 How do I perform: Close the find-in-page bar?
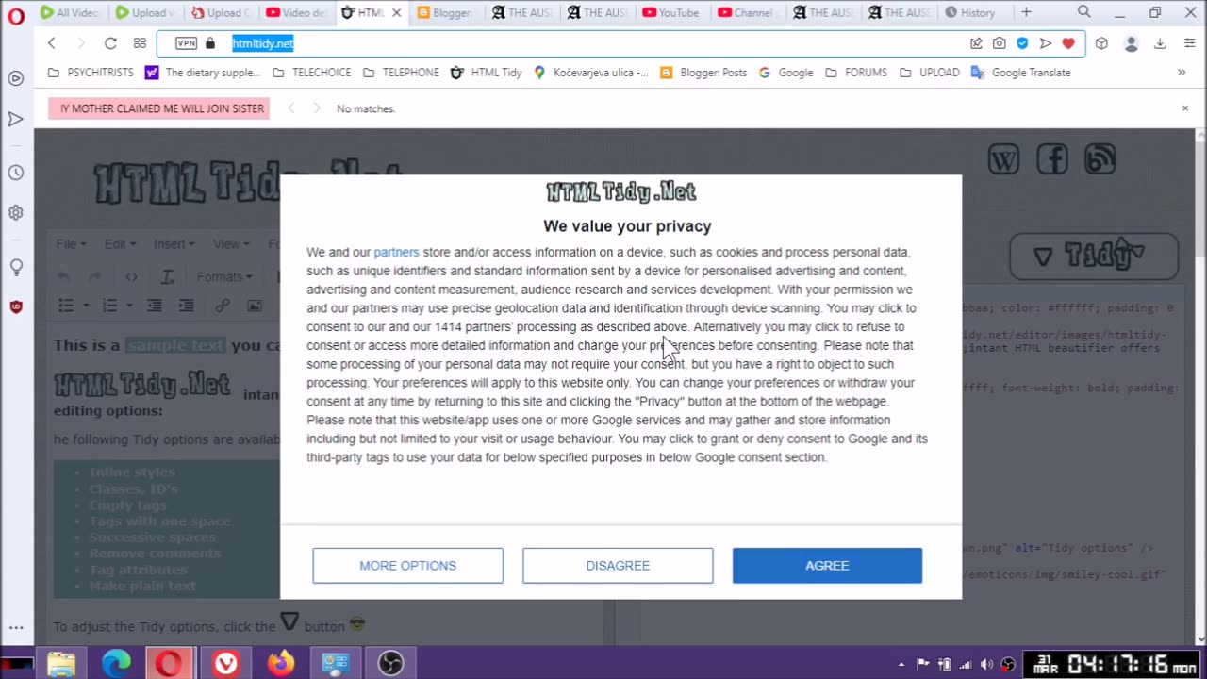click(1185, 108)
